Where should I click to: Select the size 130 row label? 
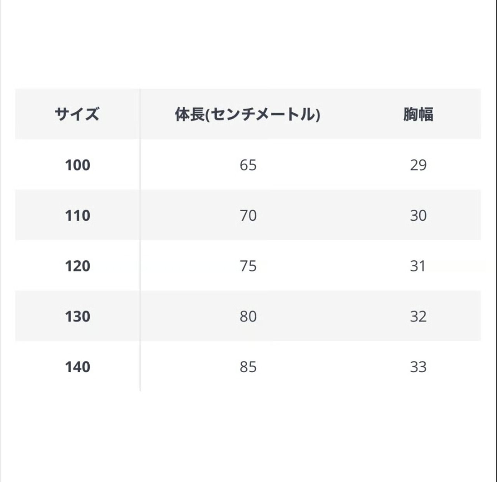[78, 316]
